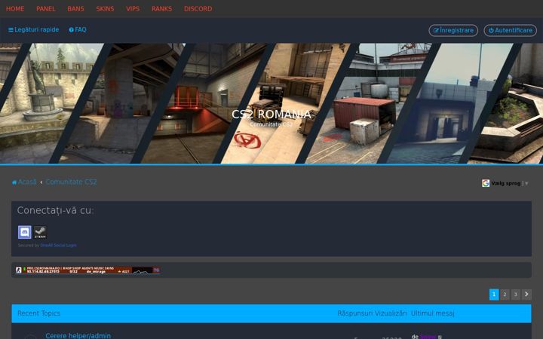Go to the BANS page

tap(76, 9)
